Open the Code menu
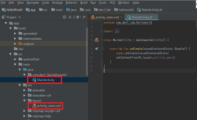This screenshot has width=197, height=120. coord(45,3)
